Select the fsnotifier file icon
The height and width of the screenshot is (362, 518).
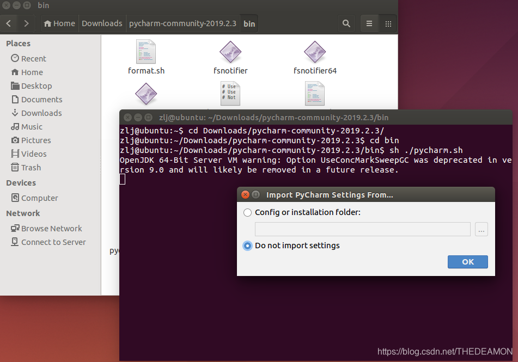point(230,52)
